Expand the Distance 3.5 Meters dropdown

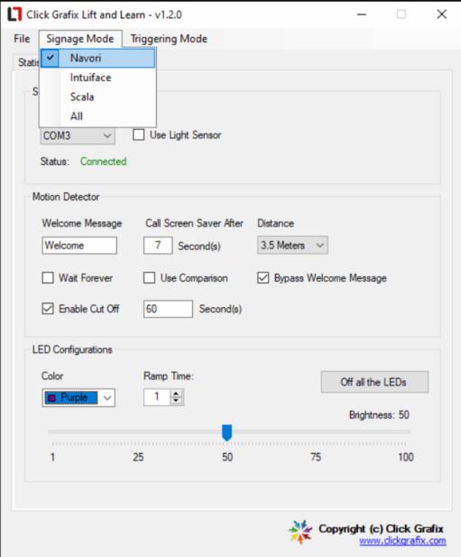click(292, 246)
